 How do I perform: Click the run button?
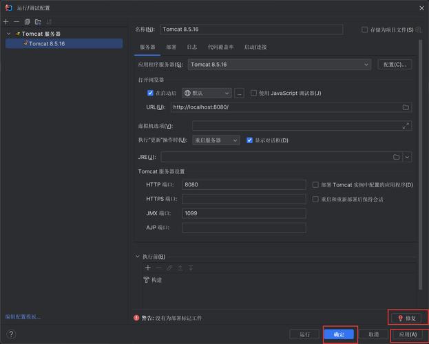(304, 334)
